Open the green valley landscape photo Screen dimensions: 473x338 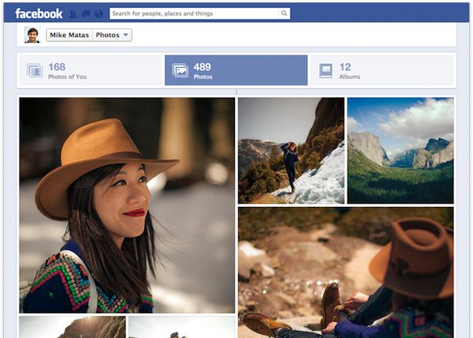click(x=400, y=150)
